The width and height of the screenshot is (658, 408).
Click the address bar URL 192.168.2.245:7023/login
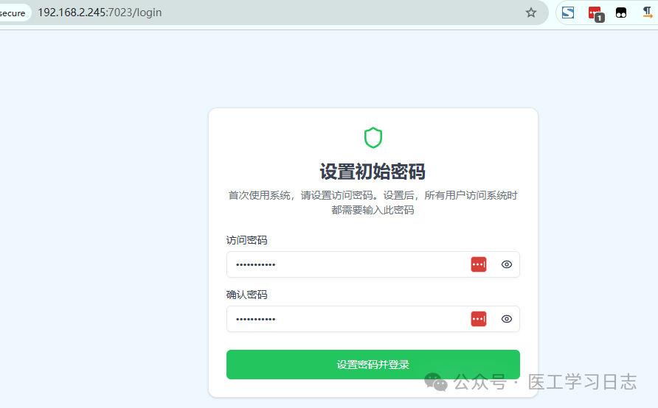click(x=100, y=13)
